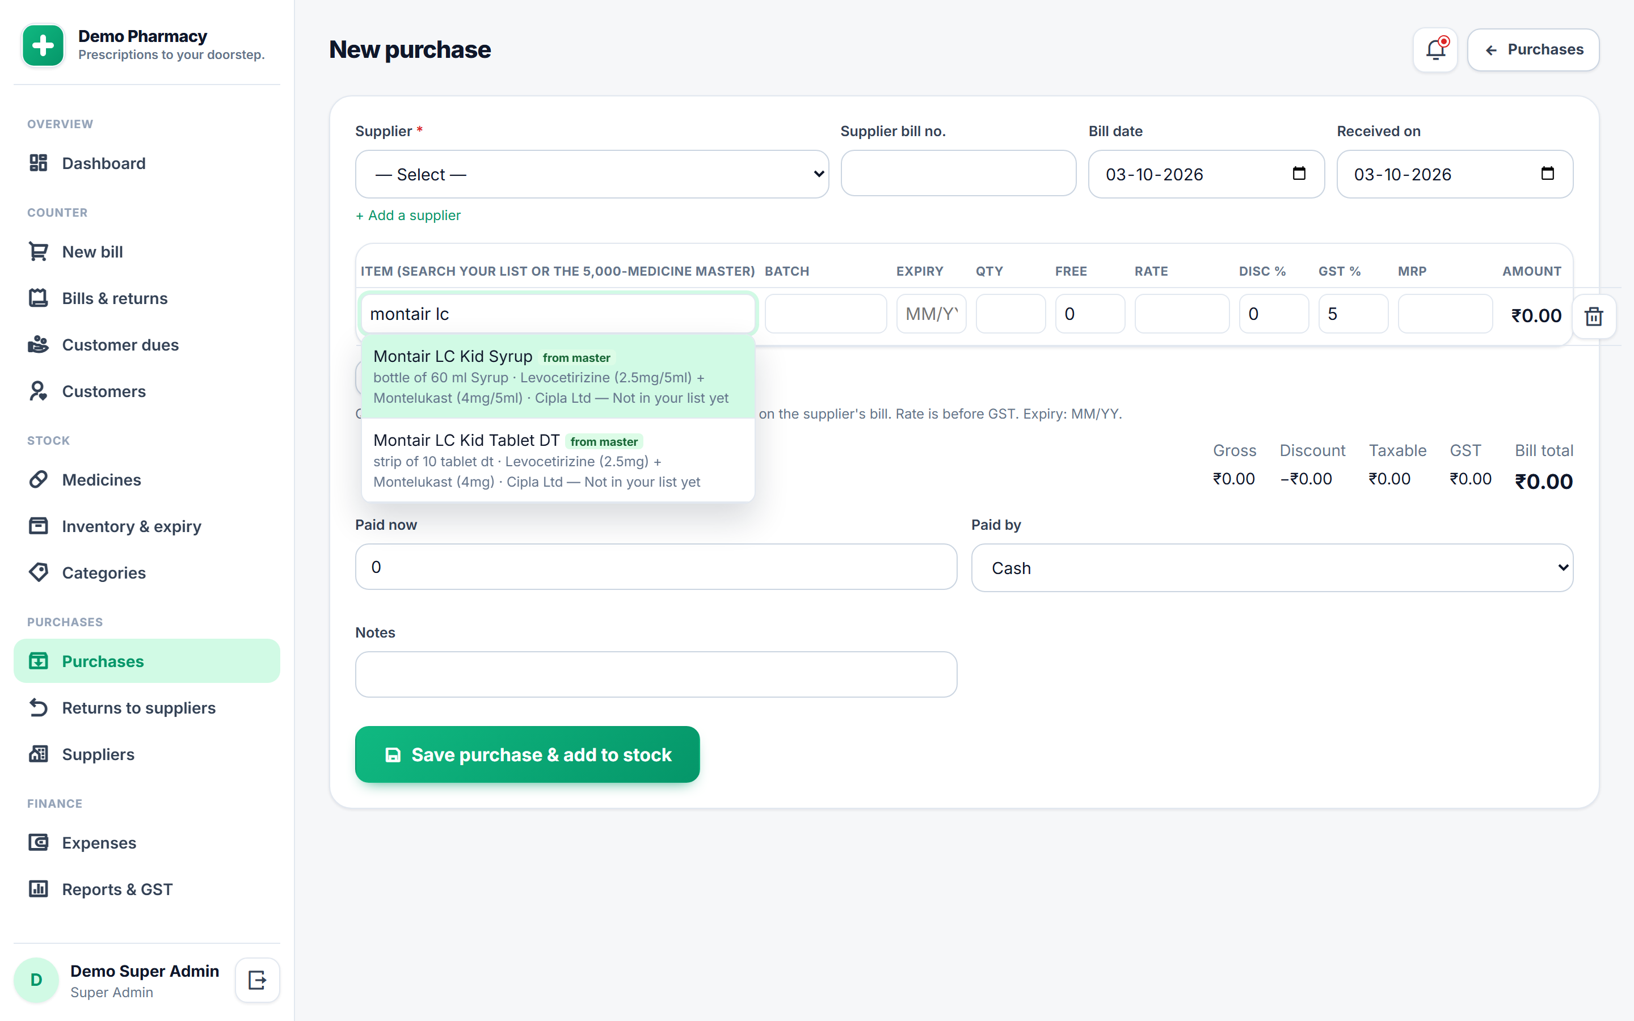Click the Reports & GST chart icon
1634x1021 pixels.
coord(39,889)
